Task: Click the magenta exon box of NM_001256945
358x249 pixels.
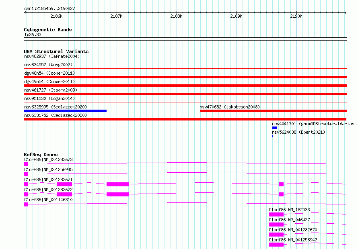Action: pos(26,174)
